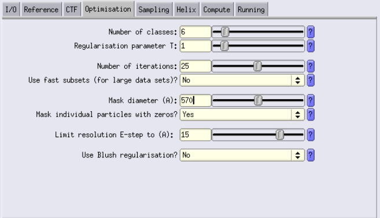The width and height of the screenshot is (380, 218).
Task: Open the Compute tab
Action: point(217,10)
